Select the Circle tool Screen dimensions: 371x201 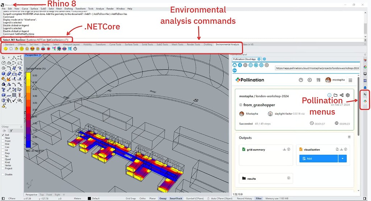click(x=3, y=63)
